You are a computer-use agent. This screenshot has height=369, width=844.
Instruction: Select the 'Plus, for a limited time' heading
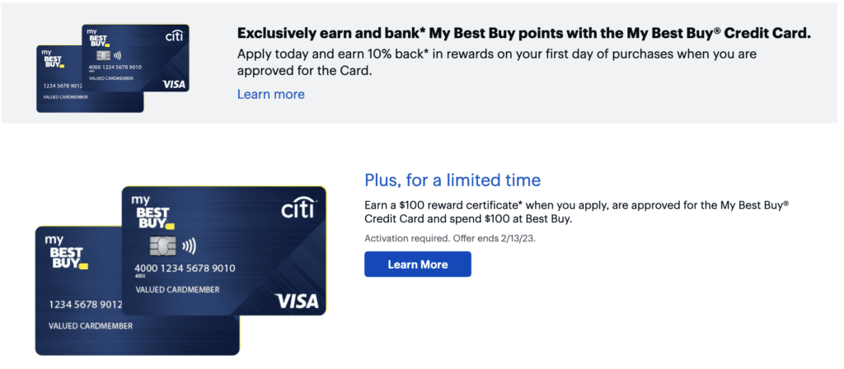[x=452, y=180]
